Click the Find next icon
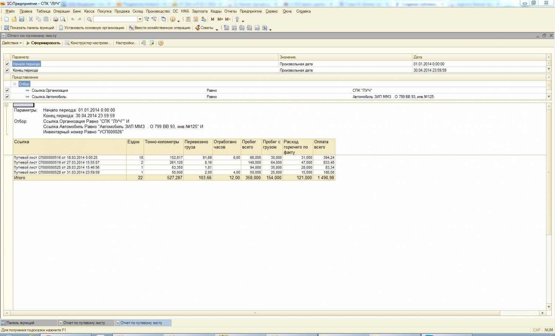Screen dimensions: 555x336 click(147, 19)
